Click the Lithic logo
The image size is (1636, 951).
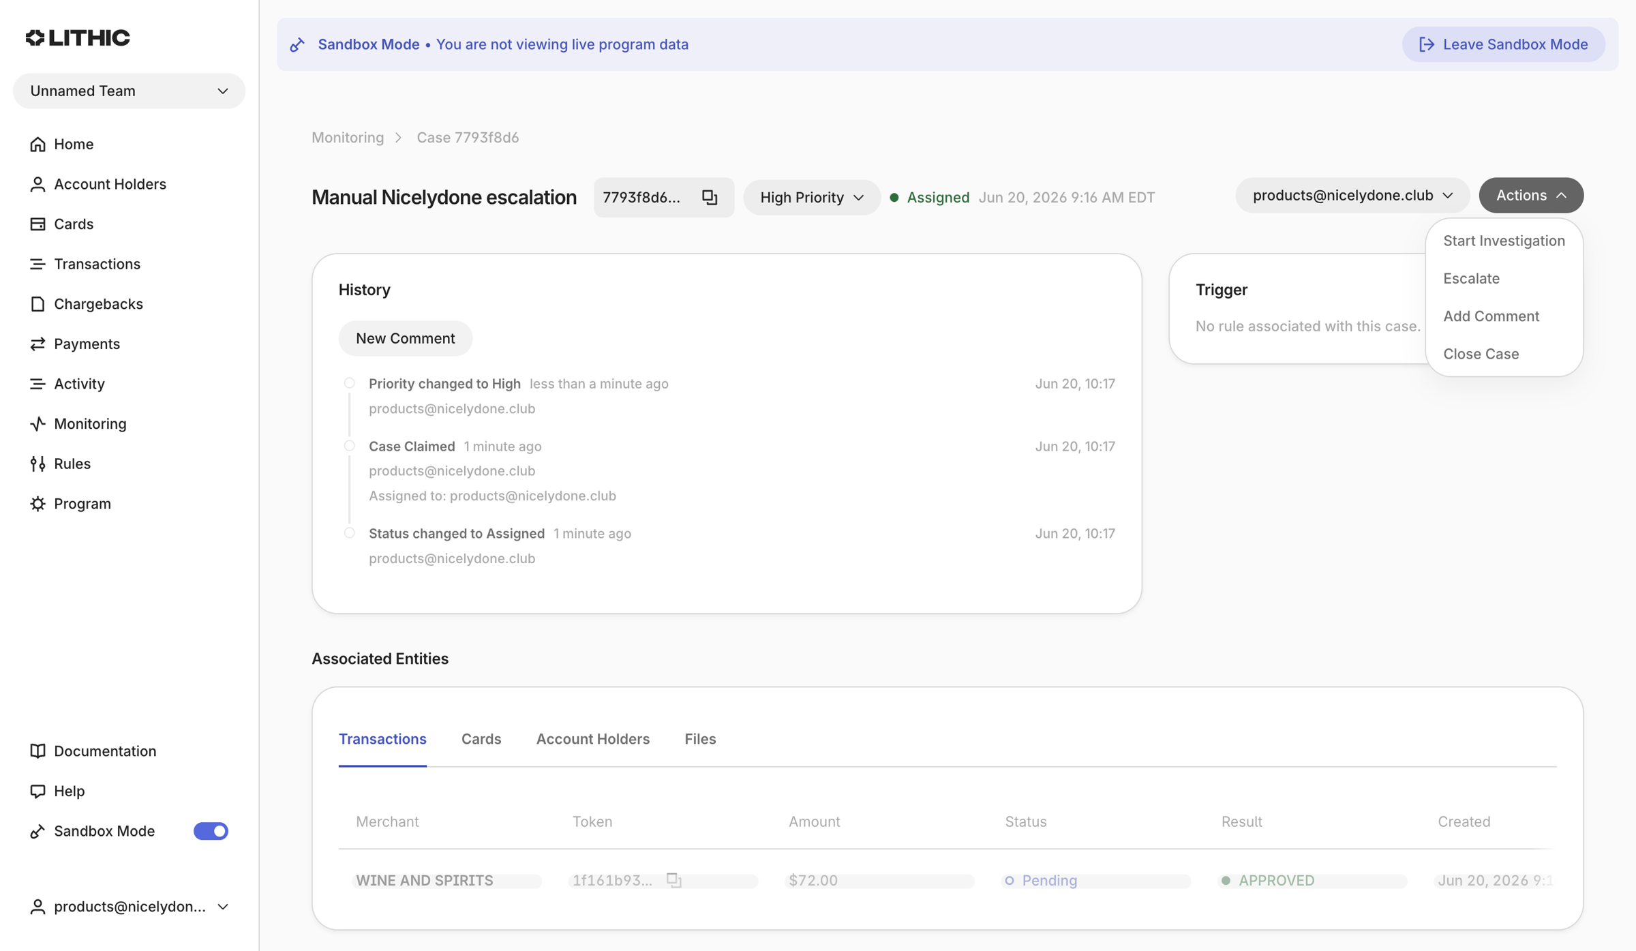[78, 37]
